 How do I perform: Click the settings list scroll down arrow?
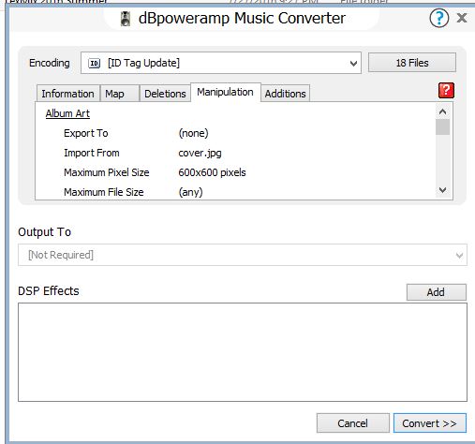tap(442, 190)
